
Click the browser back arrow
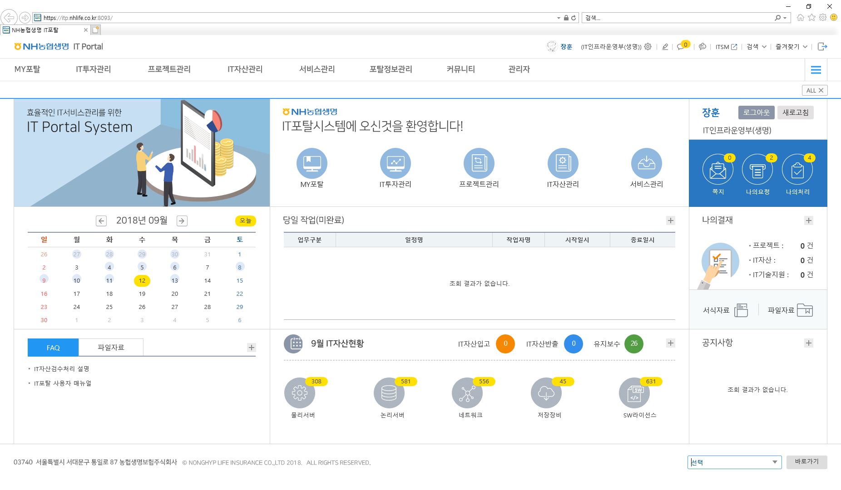(9, 18)
